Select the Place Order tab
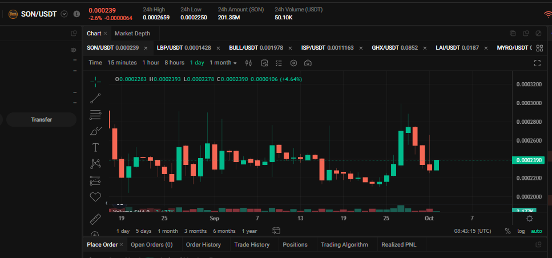This screenshot has width=552, height=258. pyautogui.click(x=102, y=245)
